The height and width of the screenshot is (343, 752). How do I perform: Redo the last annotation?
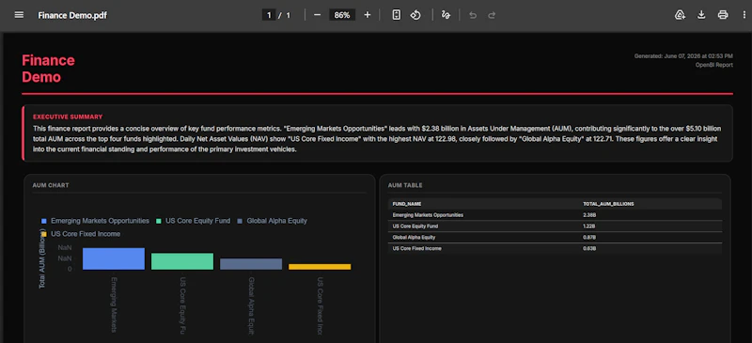492,15
